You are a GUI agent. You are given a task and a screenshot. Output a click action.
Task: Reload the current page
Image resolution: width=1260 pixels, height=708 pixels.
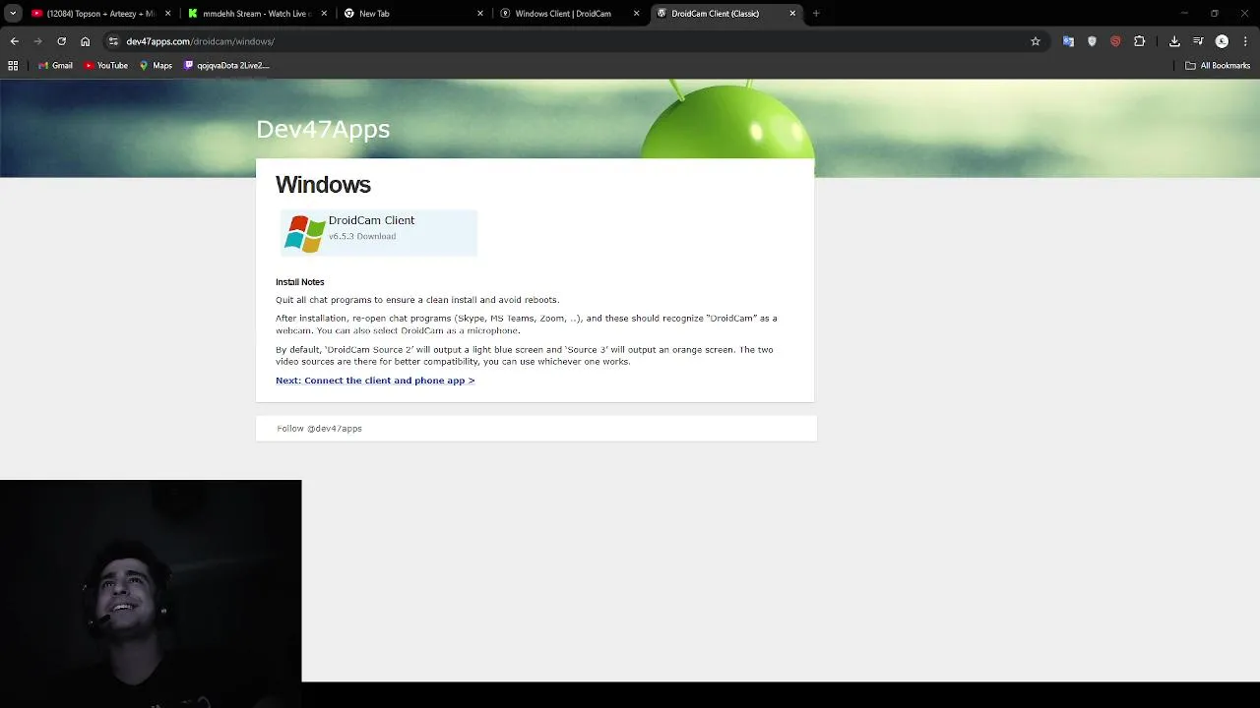[61, 41]
